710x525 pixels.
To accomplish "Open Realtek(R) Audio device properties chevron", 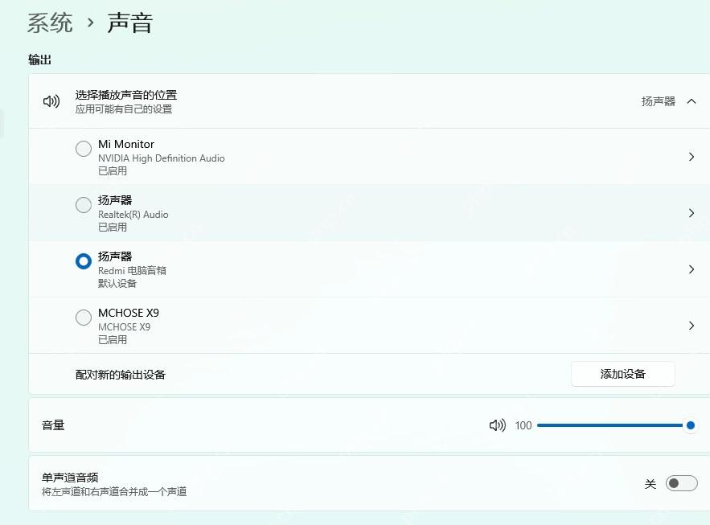I will [692, 213].
